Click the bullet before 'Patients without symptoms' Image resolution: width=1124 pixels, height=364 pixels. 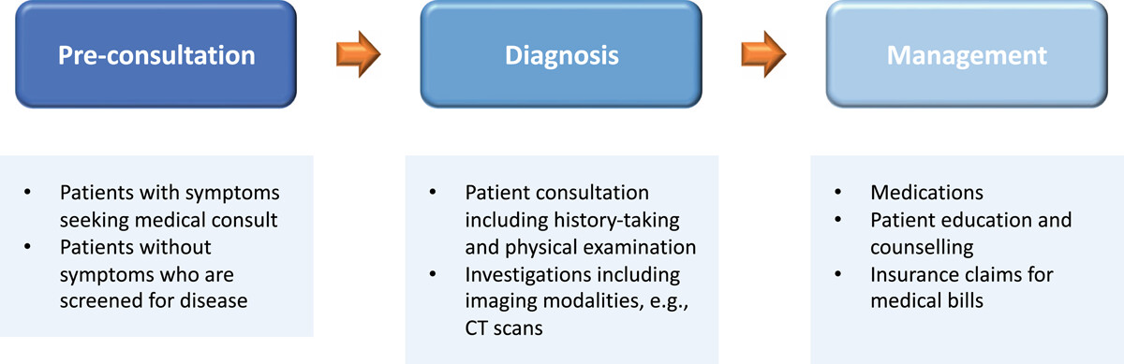27,248
